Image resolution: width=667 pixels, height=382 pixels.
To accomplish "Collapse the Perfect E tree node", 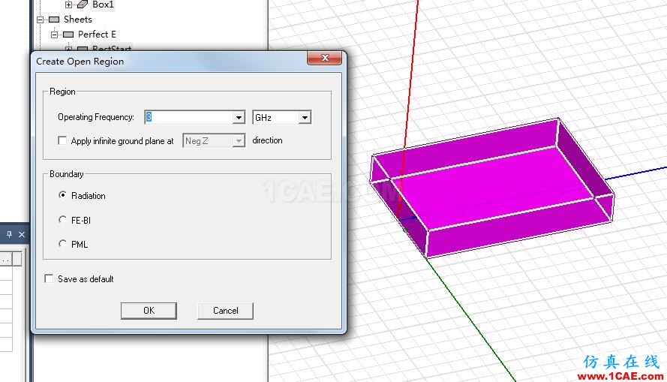I will click(x=54, y=35).
